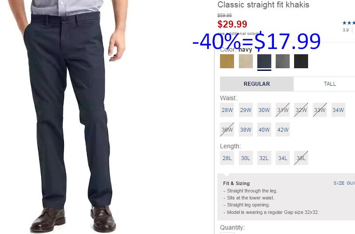Choose the light khaki color swatch
Viewport: 355px width, 234px height.
[x=245, y=61]
